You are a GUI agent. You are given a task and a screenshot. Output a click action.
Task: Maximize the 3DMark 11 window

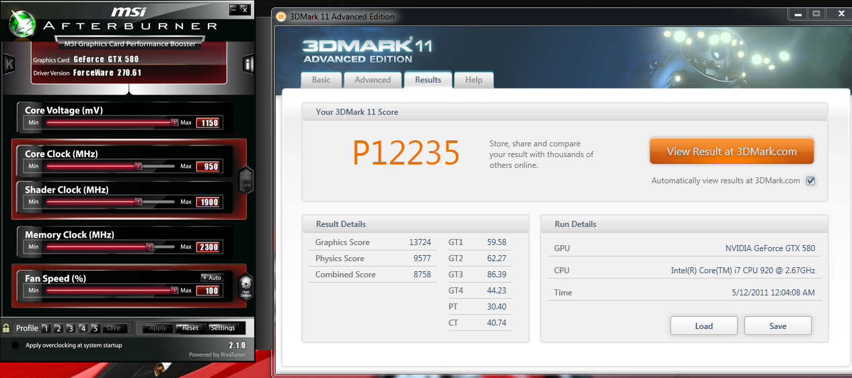click(817, 13)
